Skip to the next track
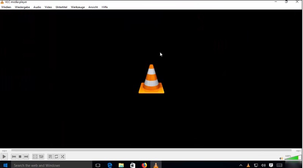 [26, 157]
